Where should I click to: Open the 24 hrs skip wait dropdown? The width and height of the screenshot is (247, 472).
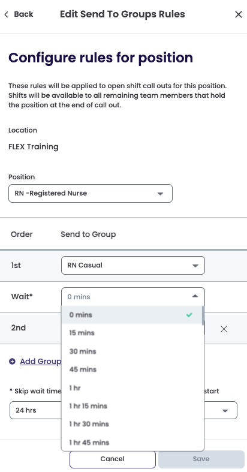(x=123, y=410)
